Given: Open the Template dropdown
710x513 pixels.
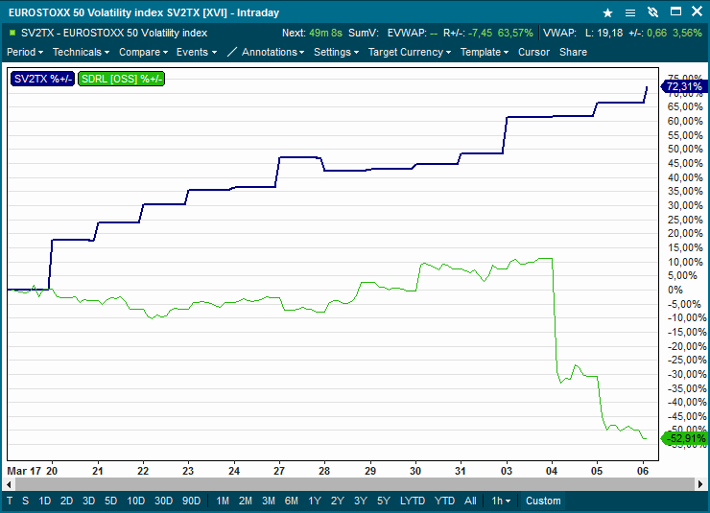Looking at the screenshot, I should click(485, 52).
